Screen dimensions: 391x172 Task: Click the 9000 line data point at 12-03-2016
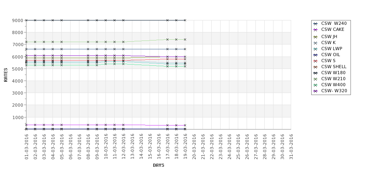click(123, 20)
